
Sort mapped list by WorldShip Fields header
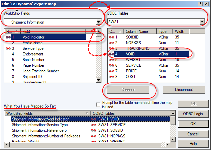click(48, 113)
